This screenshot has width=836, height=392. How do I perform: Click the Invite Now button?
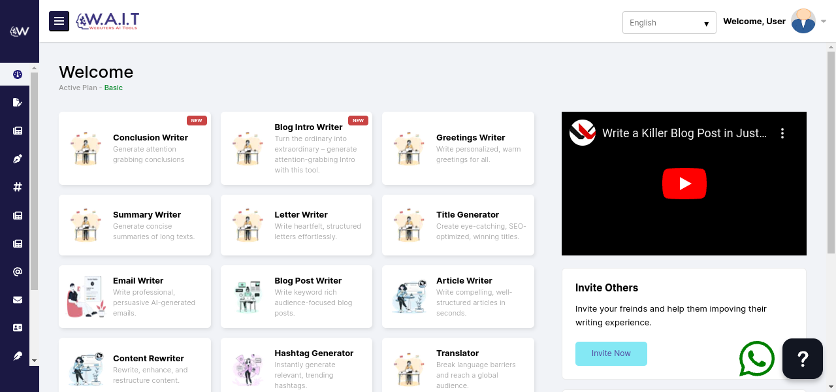click(611, 353)
